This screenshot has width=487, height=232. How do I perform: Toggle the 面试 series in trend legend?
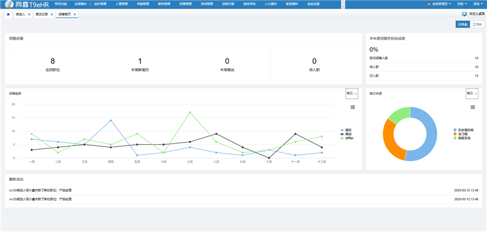(x=346, y=134)
